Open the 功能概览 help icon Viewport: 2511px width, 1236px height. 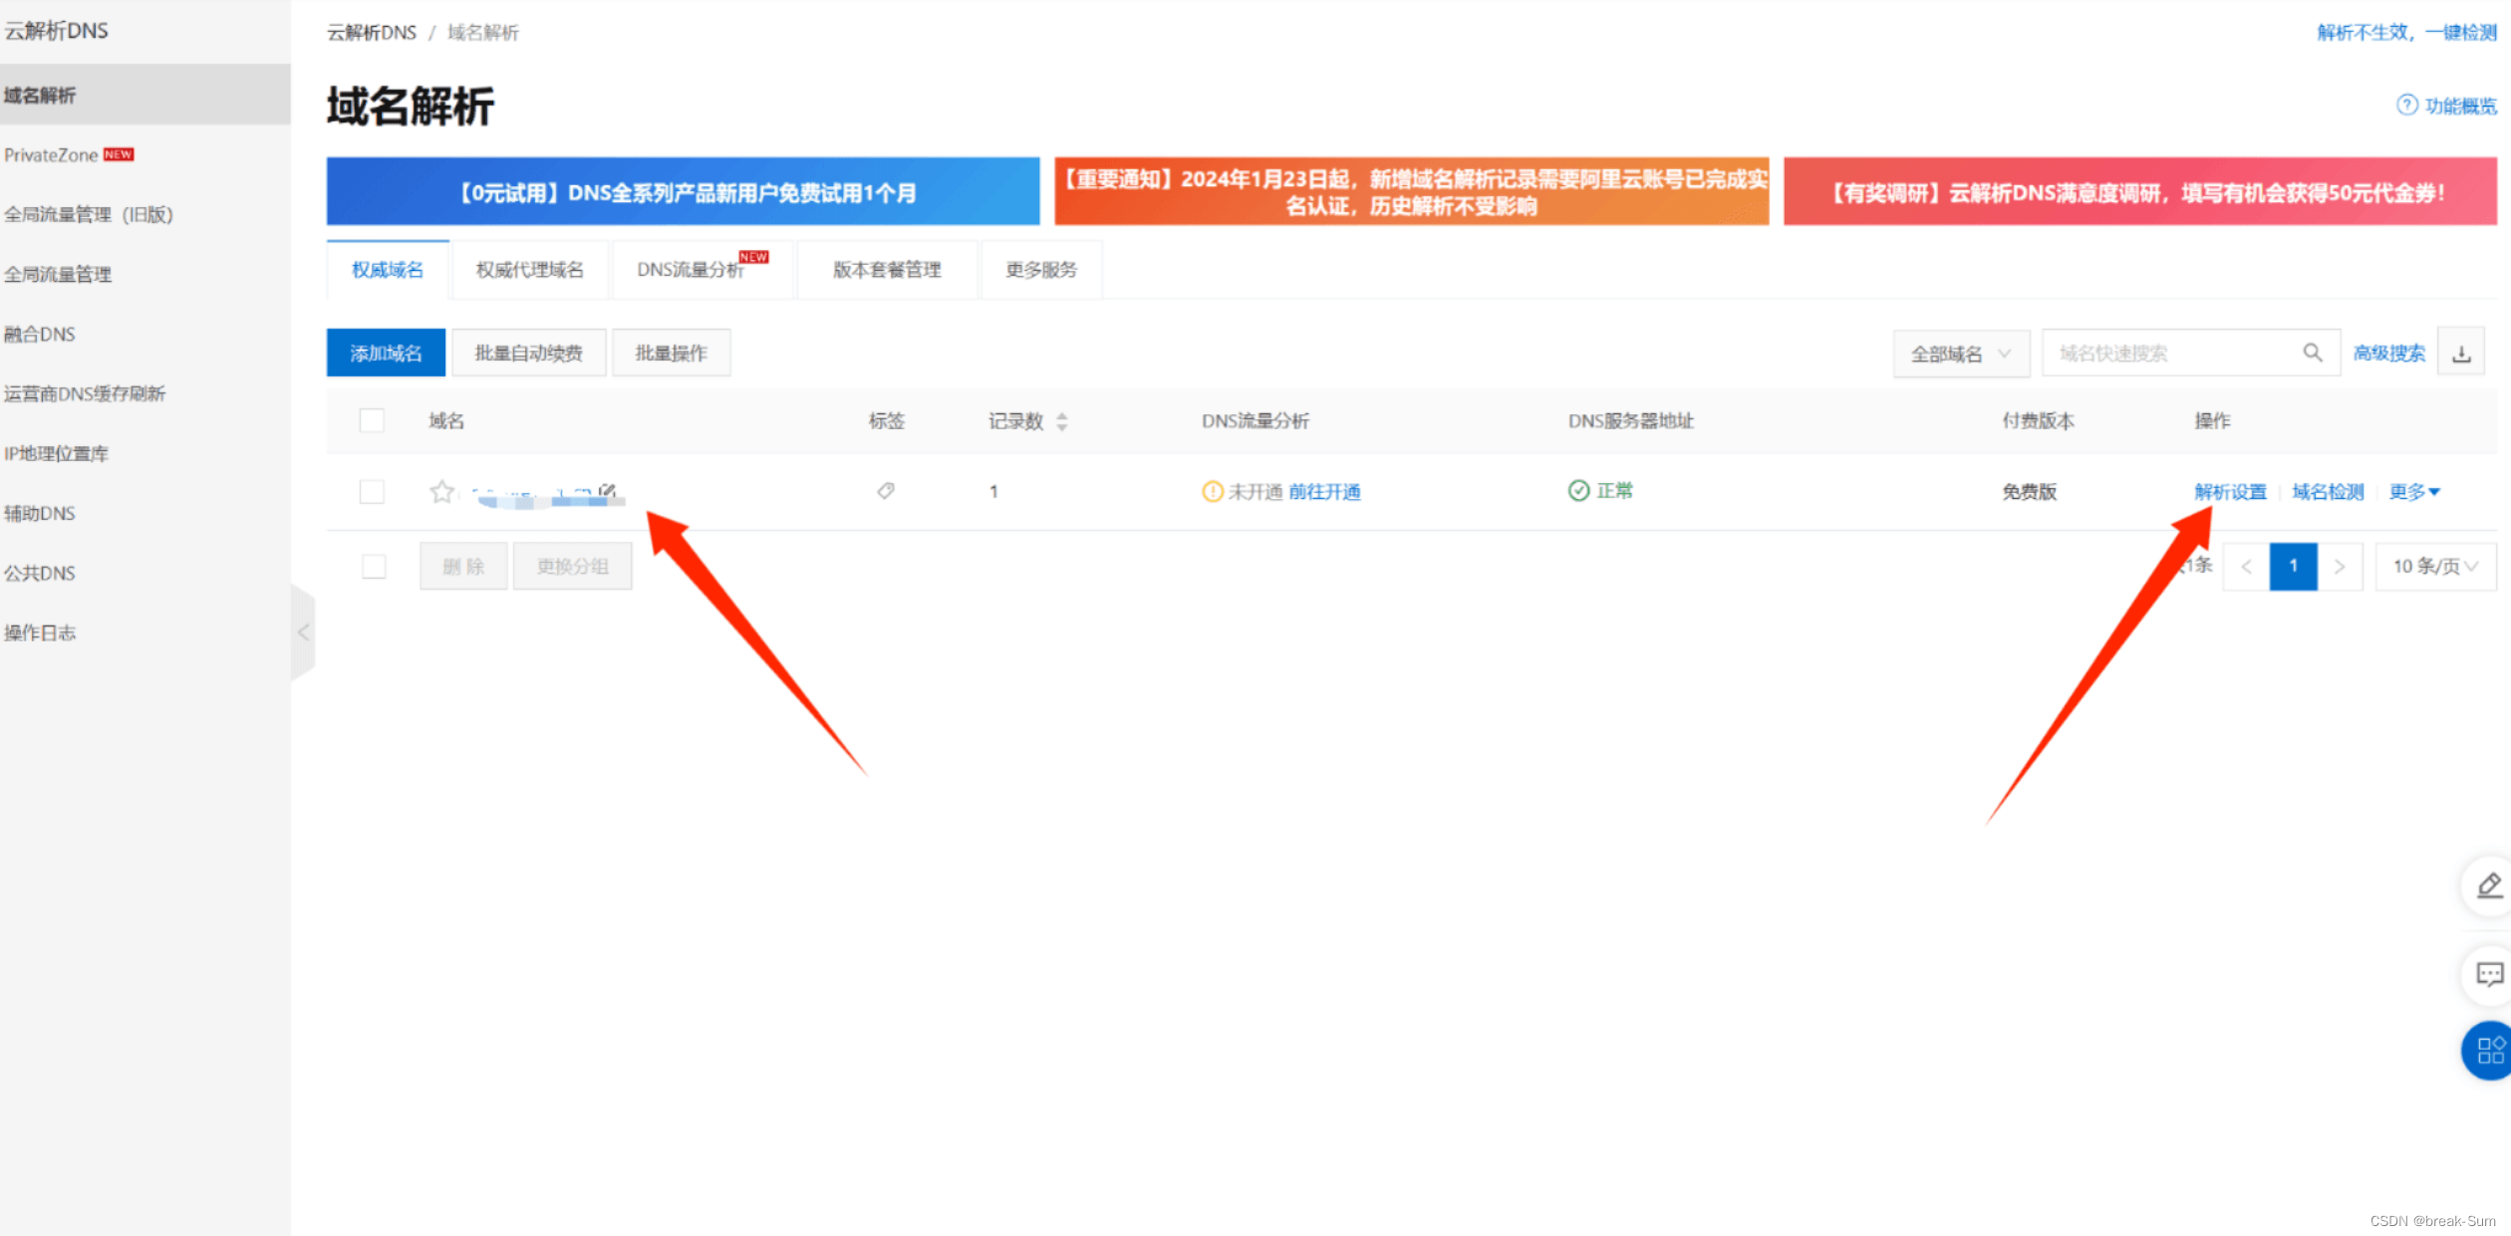pyautogui.click(x=2406, y=106)
